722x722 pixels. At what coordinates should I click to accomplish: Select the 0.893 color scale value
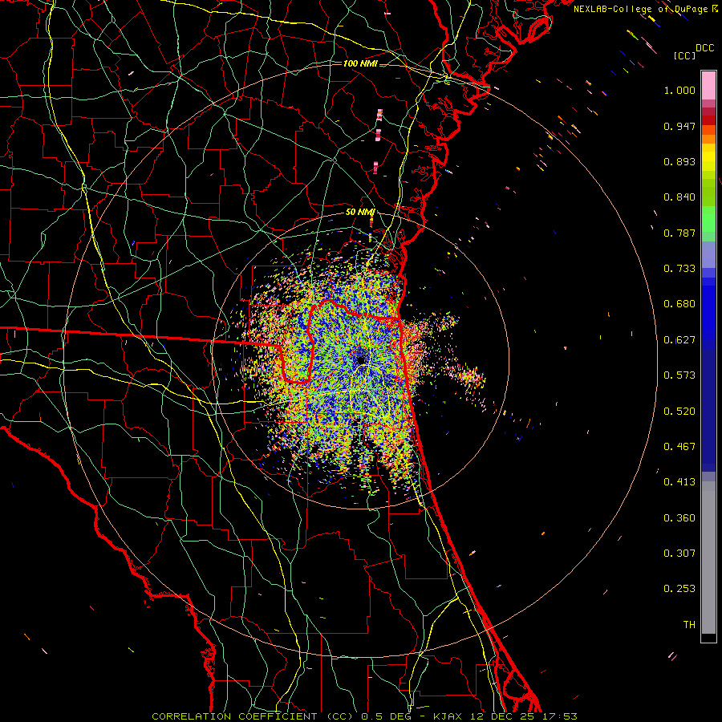click(679, 161)
